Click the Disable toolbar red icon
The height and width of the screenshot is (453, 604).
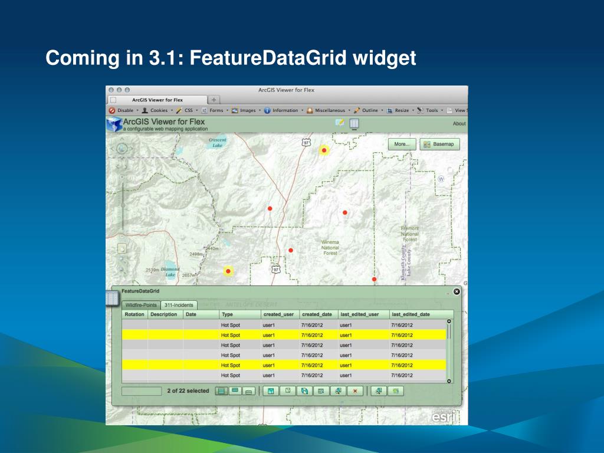pos(112,110)
